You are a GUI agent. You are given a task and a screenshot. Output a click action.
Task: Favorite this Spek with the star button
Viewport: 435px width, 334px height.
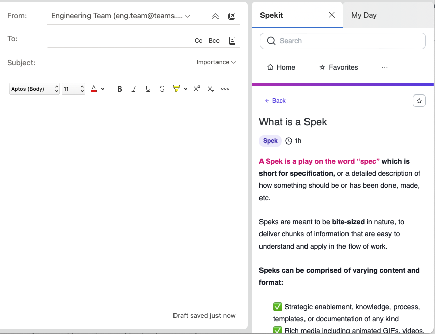(419, 101)
